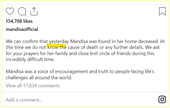Open the mandisaofficial profile
The image size is (170, 108).
(x=22, y=29)
